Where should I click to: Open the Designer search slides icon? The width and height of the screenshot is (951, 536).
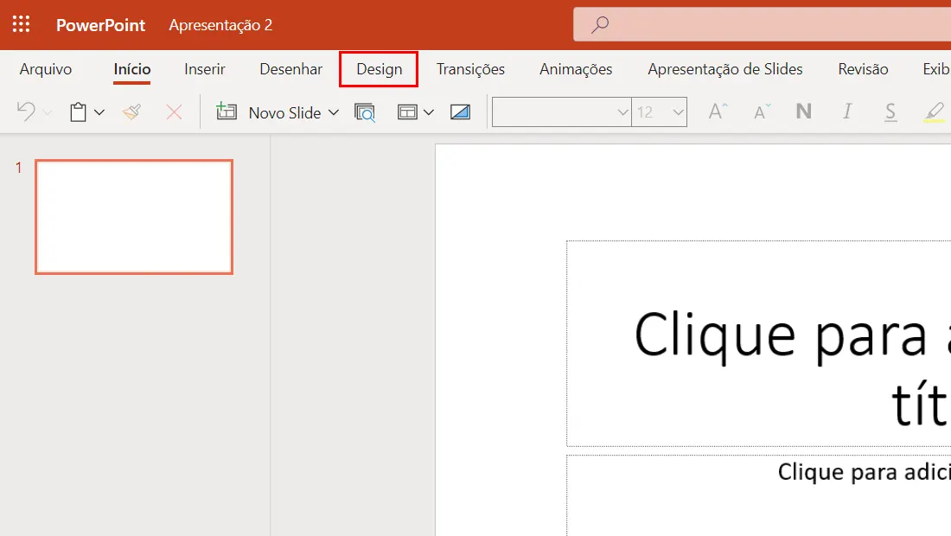point(365,112)
